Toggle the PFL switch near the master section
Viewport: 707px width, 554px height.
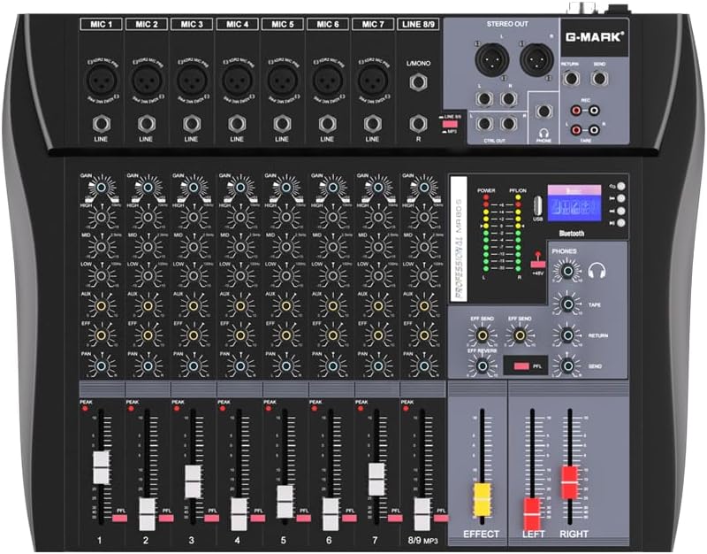pyautogui.click(x=522, y=365)
